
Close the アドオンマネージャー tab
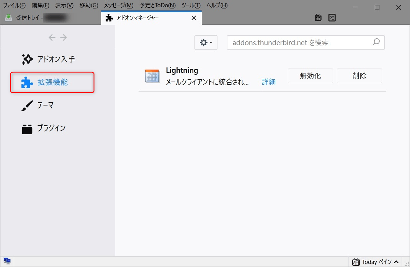194,18
